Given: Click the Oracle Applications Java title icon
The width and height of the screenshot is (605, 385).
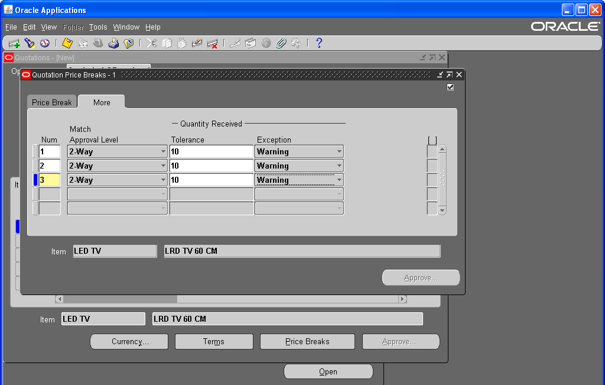Looking at the screenshot, I should 8,9.
